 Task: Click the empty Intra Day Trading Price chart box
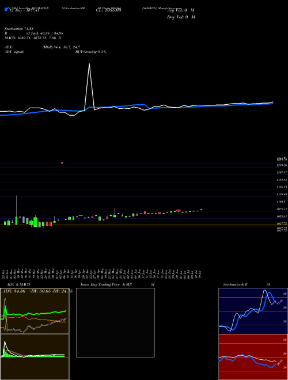(115, 322)
